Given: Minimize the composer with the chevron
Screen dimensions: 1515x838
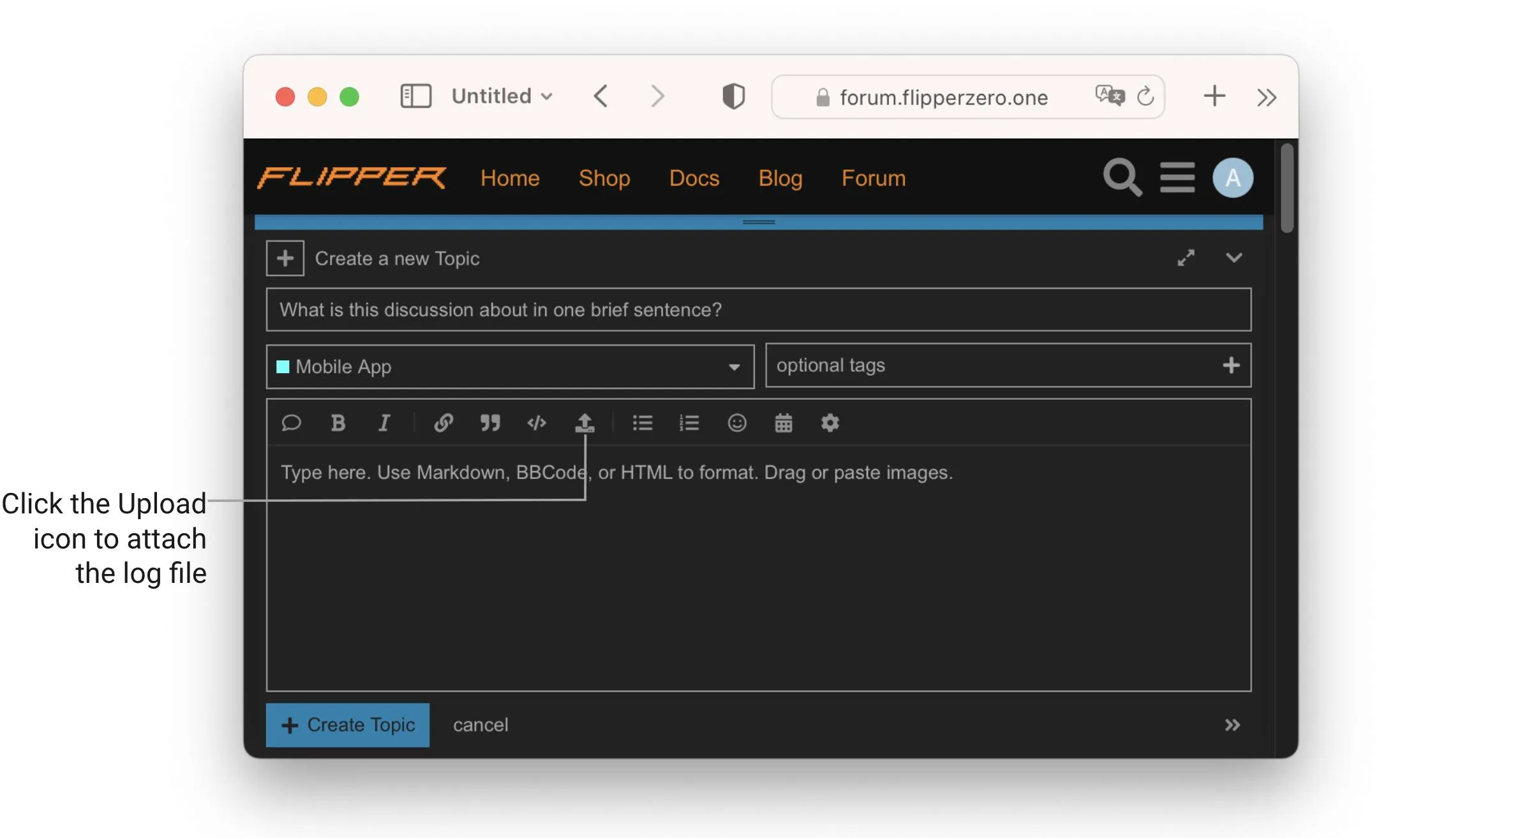Looking at the screenshot, I should click(x=1234, y=258).
